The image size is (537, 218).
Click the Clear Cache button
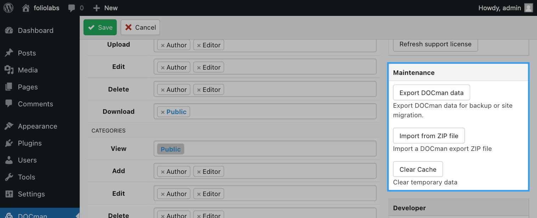click(x=418, y=169)
